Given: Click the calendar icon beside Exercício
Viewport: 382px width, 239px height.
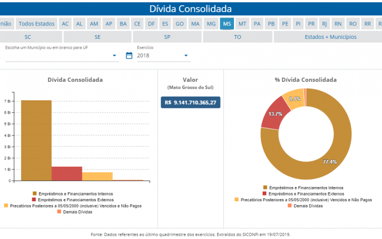Looking at the screenshot, I should click(x=129, y=56).
